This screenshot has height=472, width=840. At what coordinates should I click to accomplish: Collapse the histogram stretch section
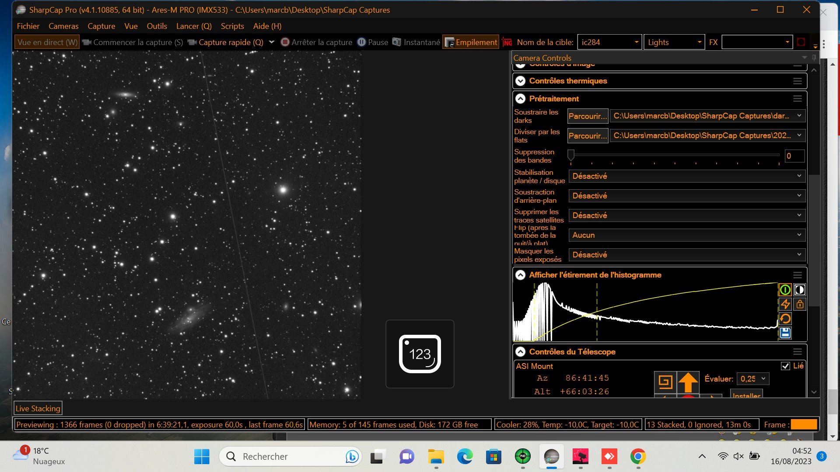pos(520,275)
